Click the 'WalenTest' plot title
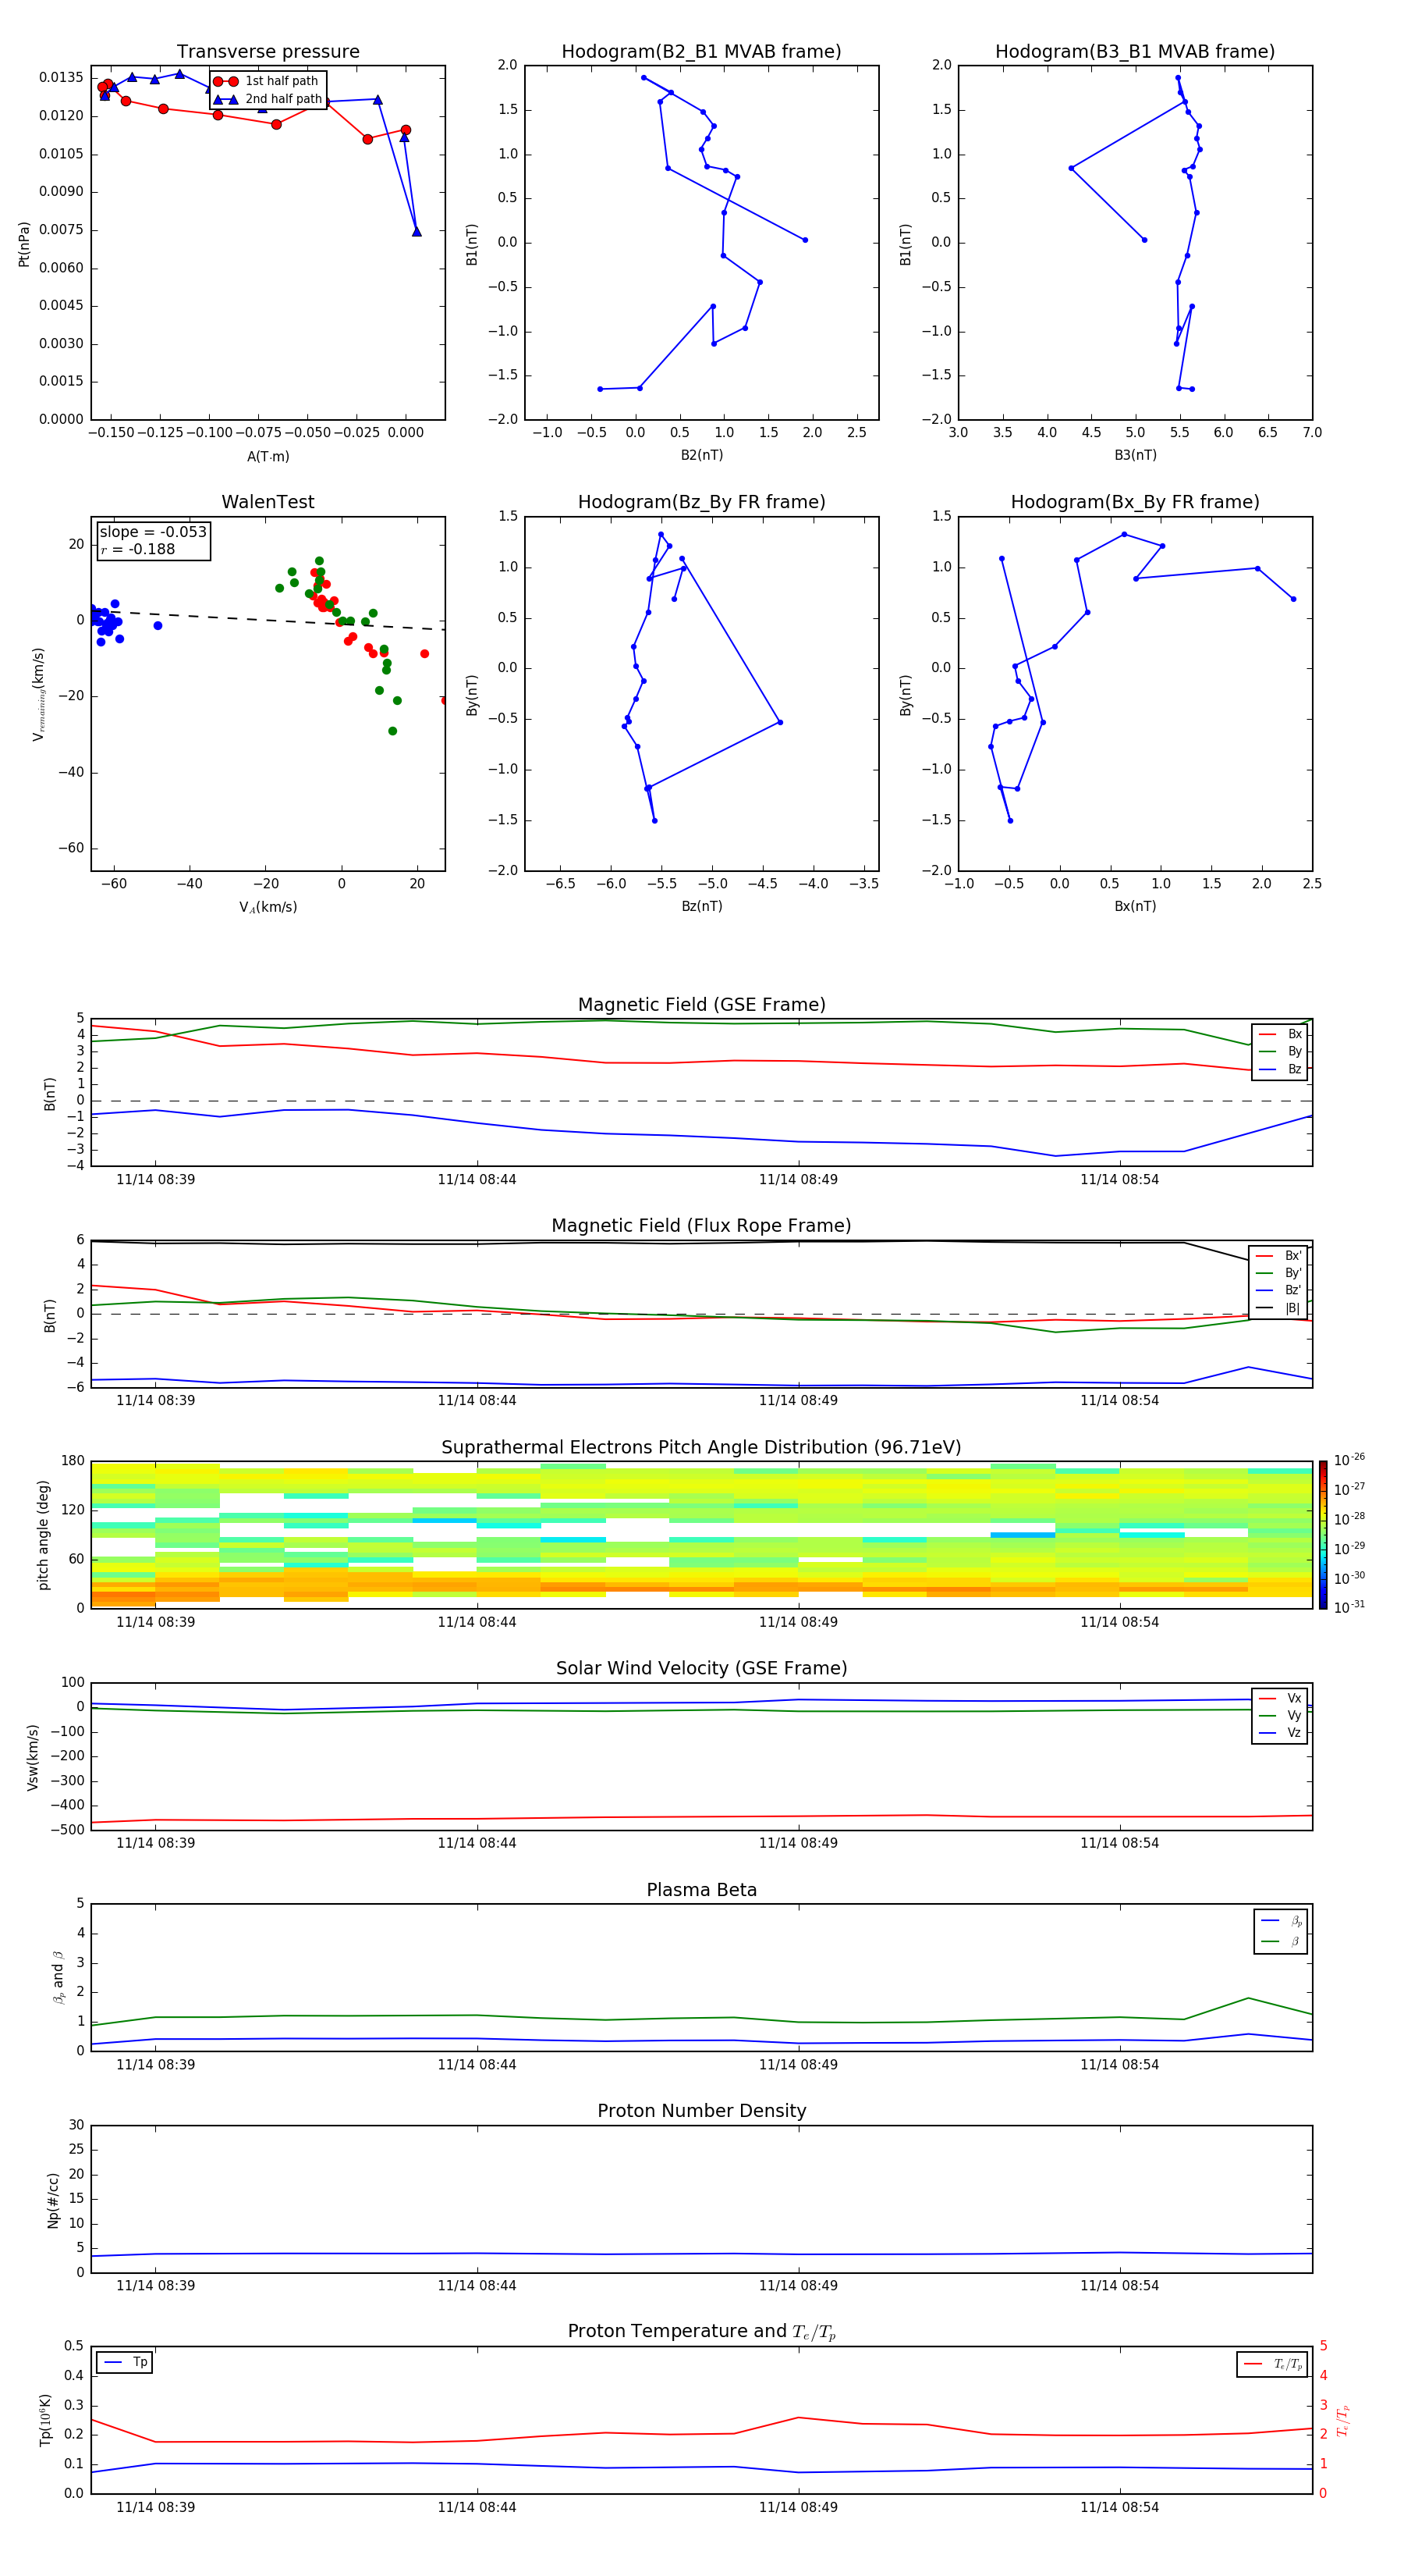The height and width of the screenshot is (2576, 1404). click(268, 502)
